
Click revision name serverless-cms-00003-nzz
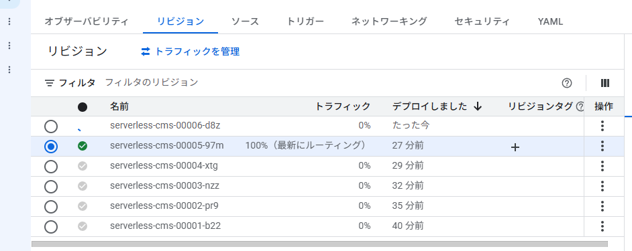(x=164, y=185)
